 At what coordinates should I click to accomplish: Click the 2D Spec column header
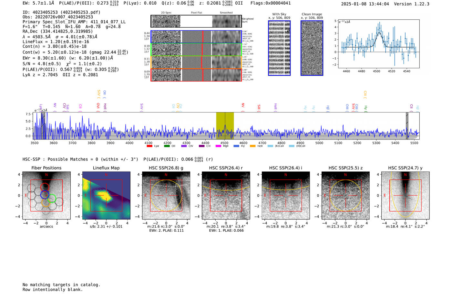[x=166, y=13]
